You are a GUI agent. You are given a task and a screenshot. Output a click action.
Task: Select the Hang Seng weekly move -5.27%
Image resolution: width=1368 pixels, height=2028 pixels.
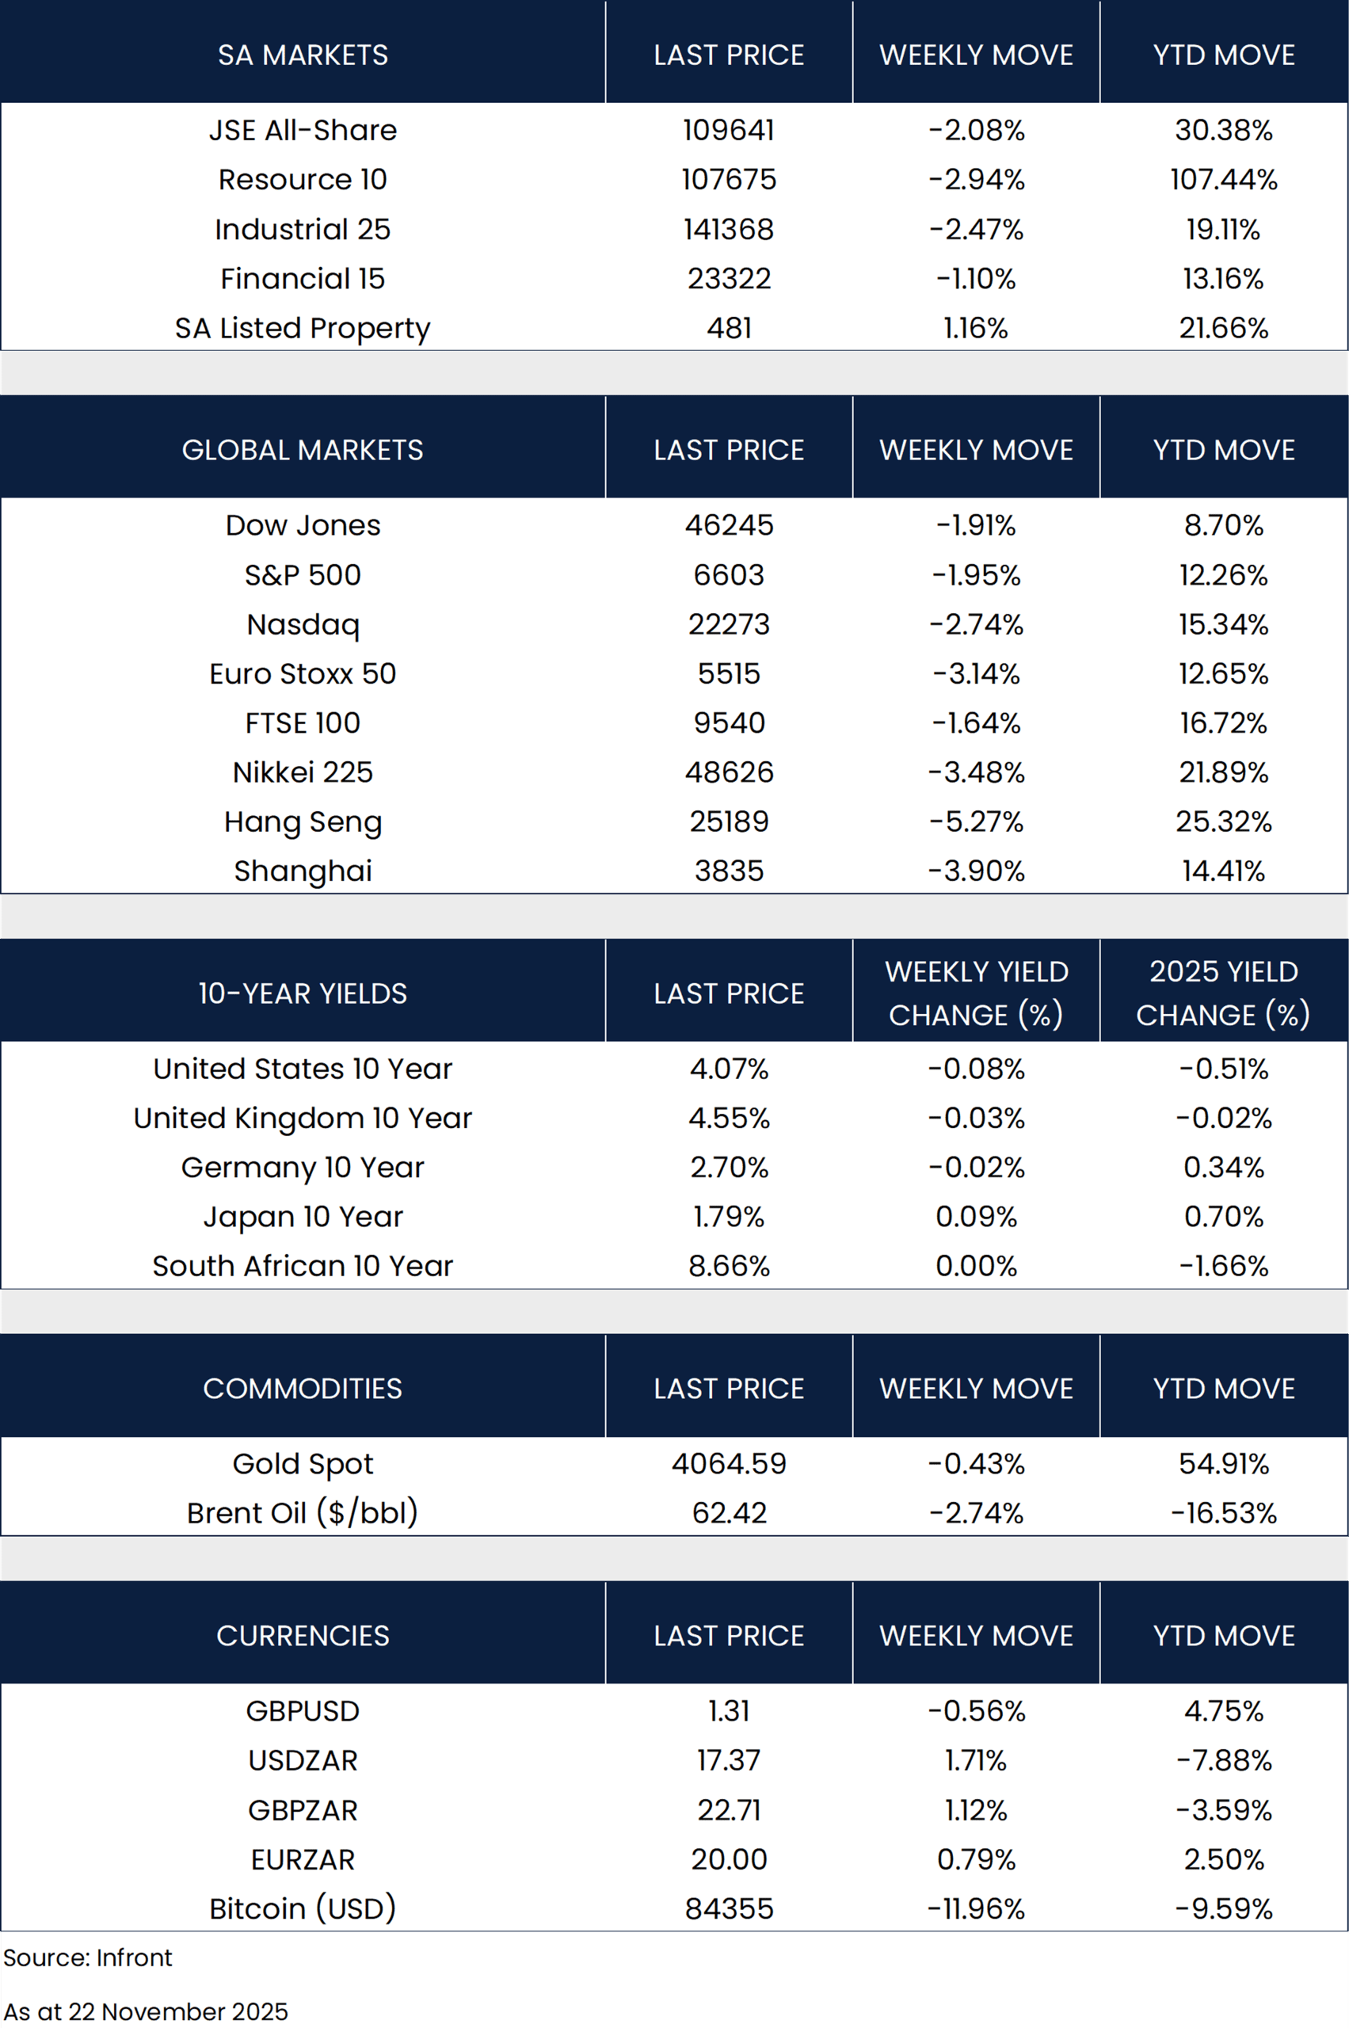pyautogui.click(x=976, y=821)
